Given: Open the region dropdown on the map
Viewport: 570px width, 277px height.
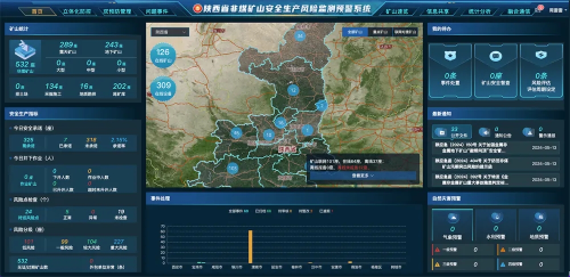Looking at the screenshot, I should [x=169, y=32].
